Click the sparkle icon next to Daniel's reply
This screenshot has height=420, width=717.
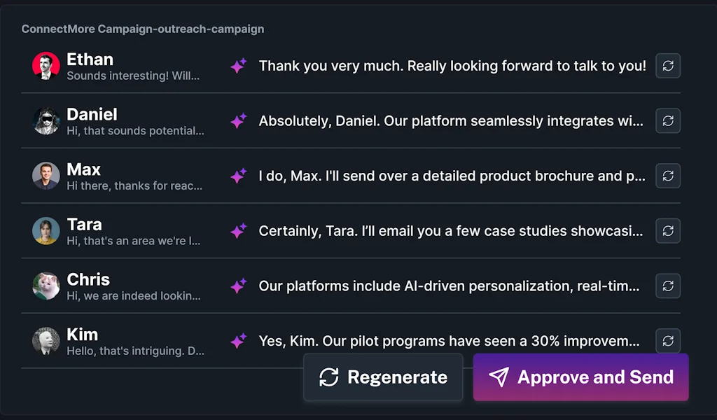[239, 121]
